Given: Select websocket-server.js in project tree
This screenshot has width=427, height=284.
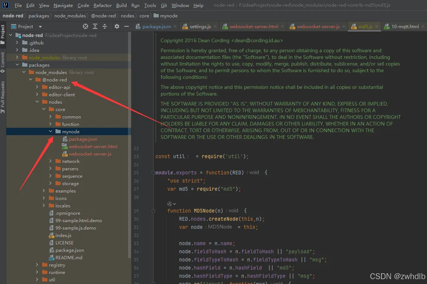Looking at the screenshot, I should click(x=90, y=154).
